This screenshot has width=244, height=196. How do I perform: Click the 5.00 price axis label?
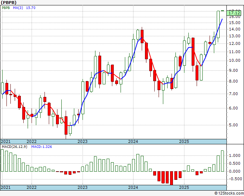[x=234, y=125]
